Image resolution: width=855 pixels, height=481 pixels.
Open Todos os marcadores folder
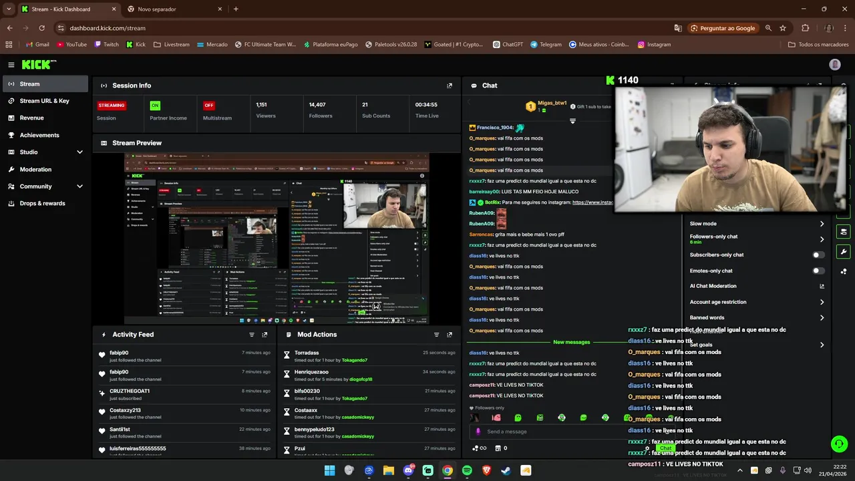(818, 45)
